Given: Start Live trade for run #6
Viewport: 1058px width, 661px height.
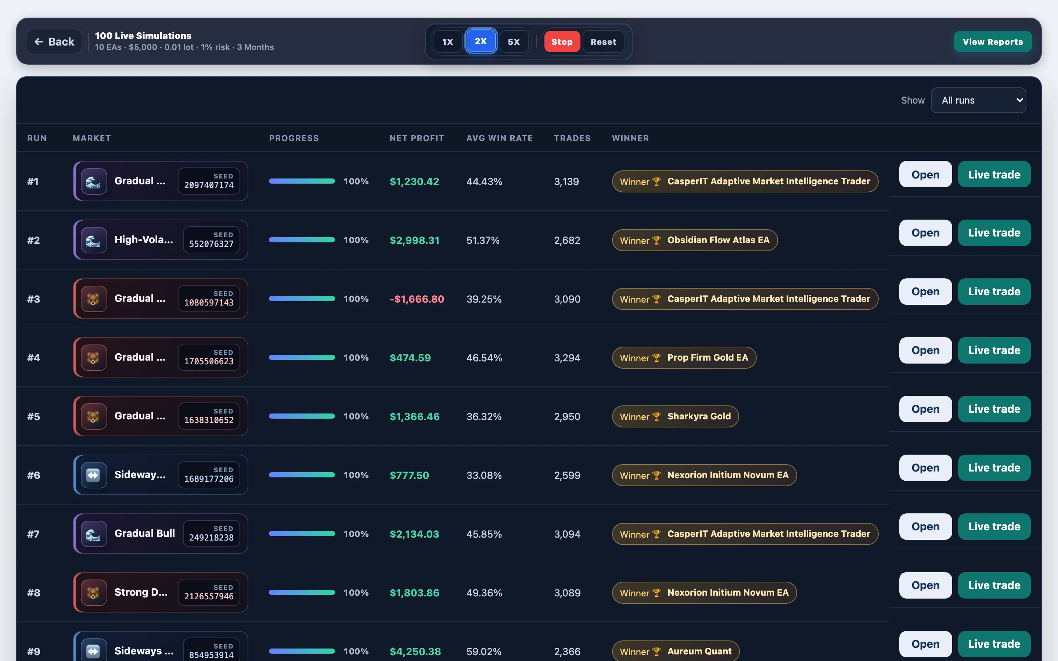Looking at the screenshot, I should (994, 468).
